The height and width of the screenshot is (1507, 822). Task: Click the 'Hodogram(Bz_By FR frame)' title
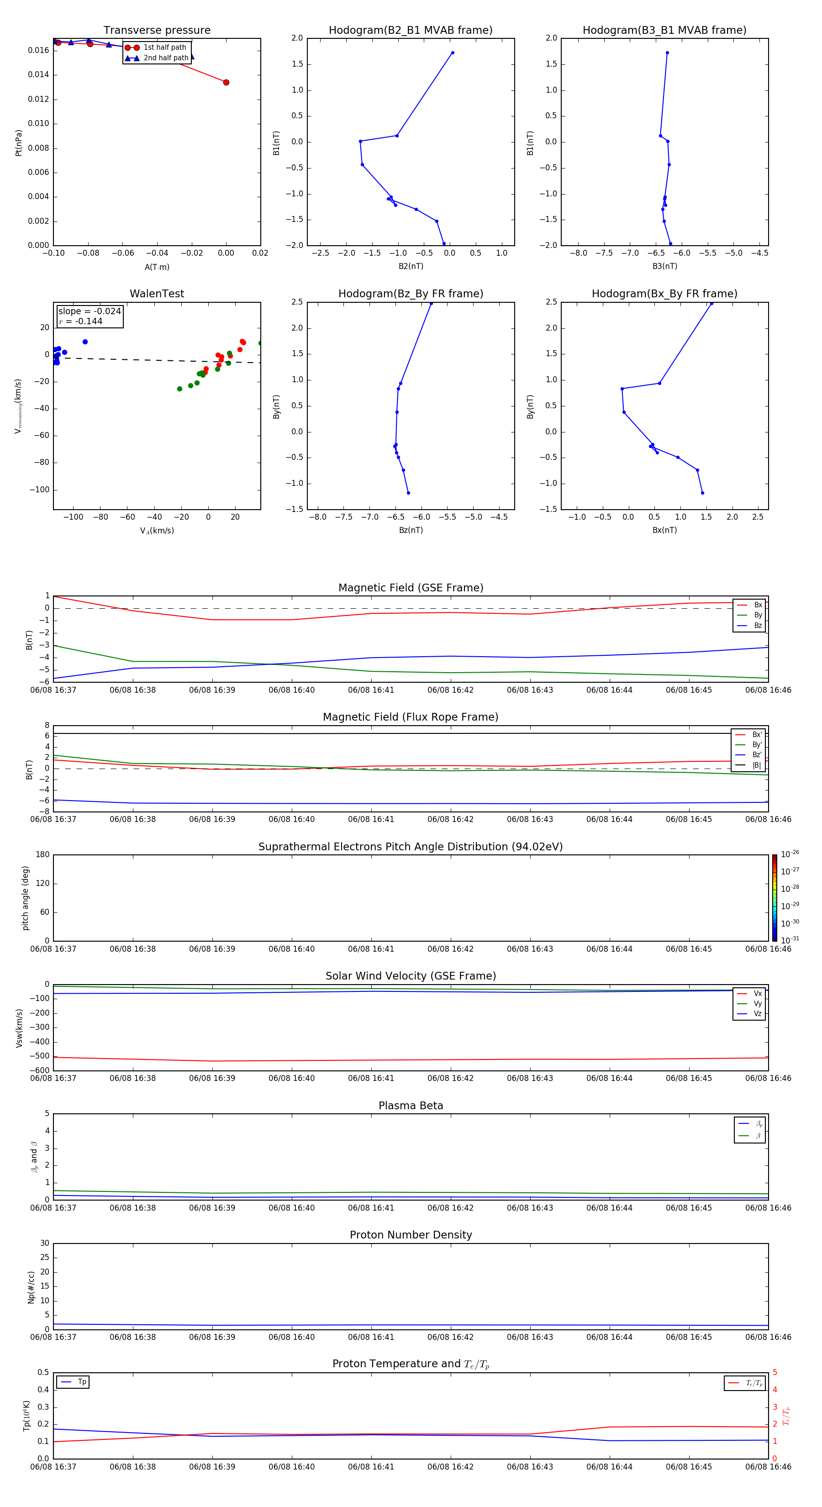tap(411, 294)
